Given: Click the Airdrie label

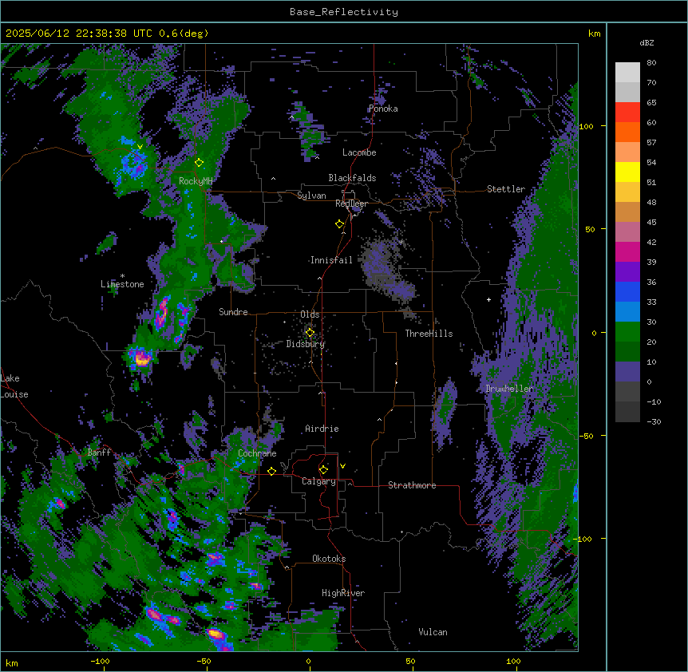Looking at the screenshot, I should [322, 429].
